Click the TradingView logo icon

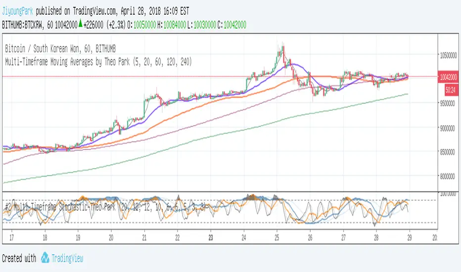[x=45, y=258]
